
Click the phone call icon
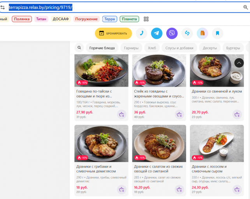[x=141, y=33]
